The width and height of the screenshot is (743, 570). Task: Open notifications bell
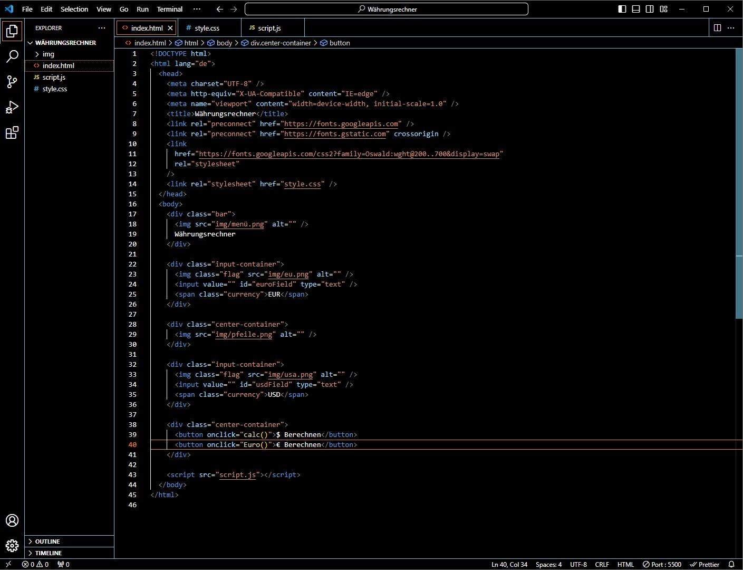tap(731, 564)
